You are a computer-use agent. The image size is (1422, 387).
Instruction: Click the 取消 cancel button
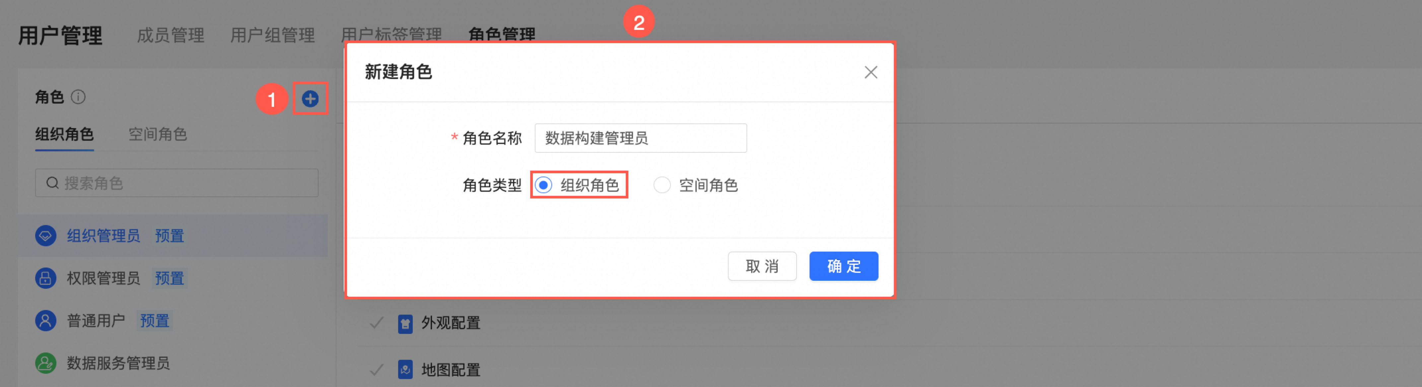coord(762,266)
